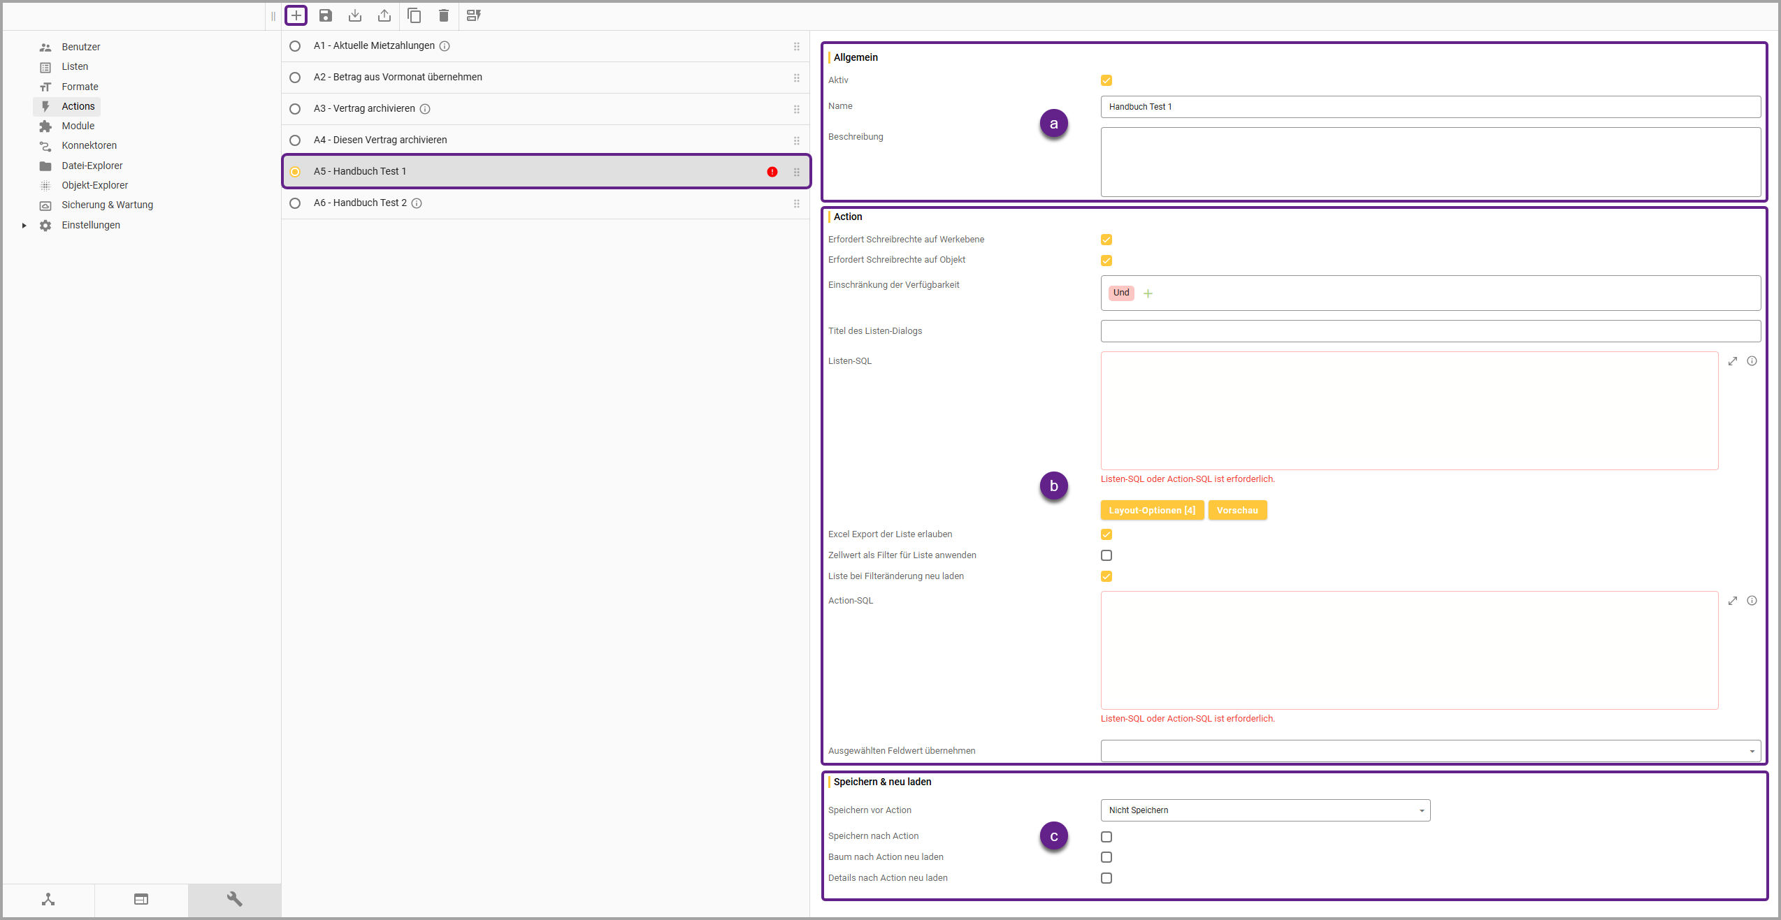Enable Zellwert als Filter für Liste anwenden
1781x920 pixels.
pos(1106,555)
